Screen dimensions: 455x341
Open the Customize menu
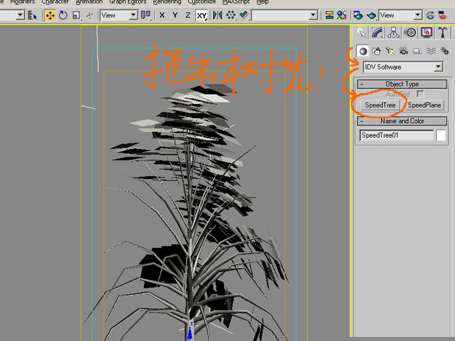click(201, 2)
